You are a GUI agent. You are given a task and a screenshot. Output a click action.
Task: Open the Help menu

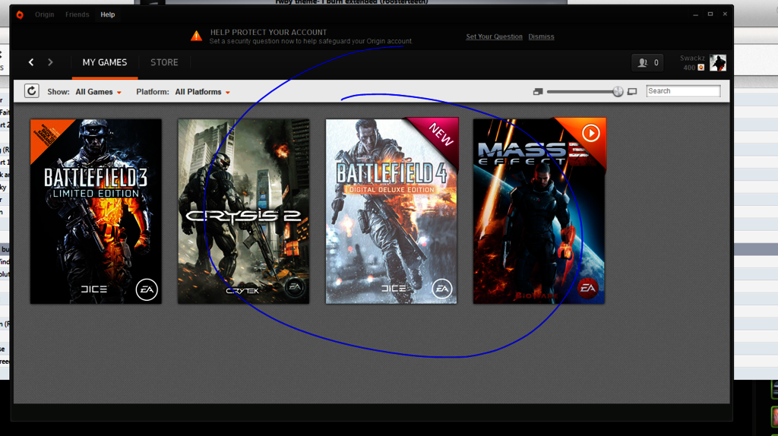(x=108, y=14)
